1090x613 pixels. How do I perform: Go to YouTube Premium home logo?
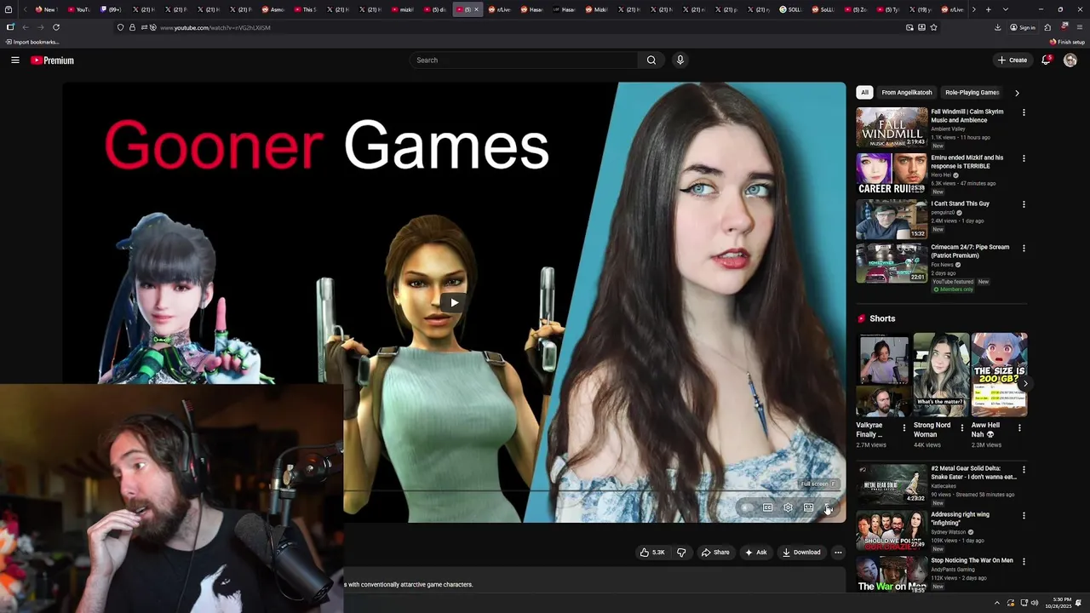tap(52, 60)
